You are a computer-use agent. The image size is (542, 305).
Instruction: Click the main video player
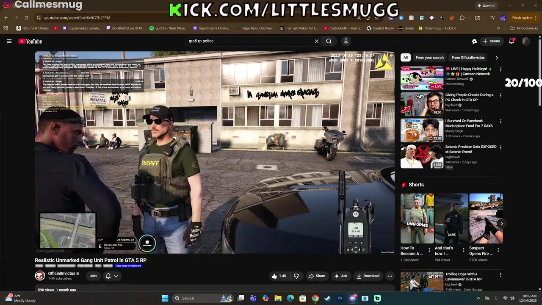(215, 152)
